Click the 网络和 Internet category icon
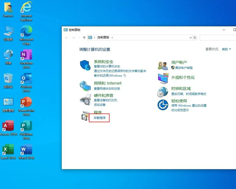 click(85, 86)
